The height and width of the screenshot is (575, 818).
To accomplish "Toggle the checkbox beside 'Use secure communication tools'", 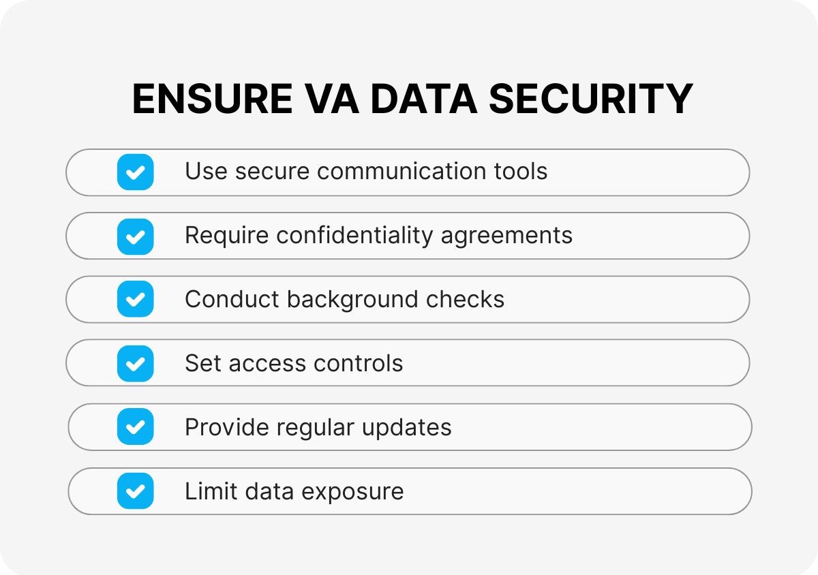I will point(135,172).
